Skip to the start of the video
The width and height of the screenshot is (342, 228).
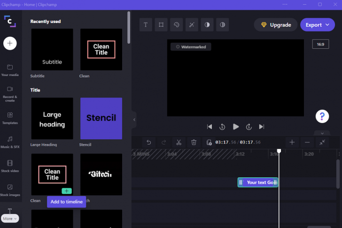(210, 127)
